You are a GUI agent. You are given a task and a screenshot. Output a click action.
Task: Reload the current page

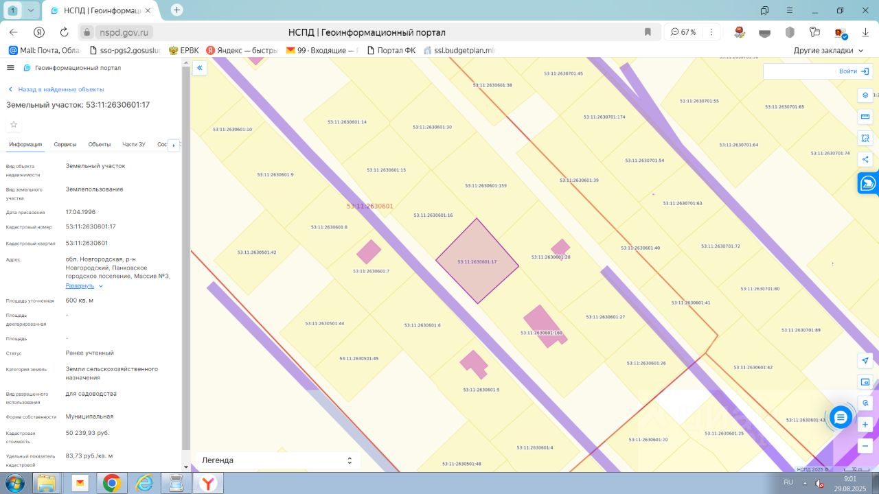65,32
